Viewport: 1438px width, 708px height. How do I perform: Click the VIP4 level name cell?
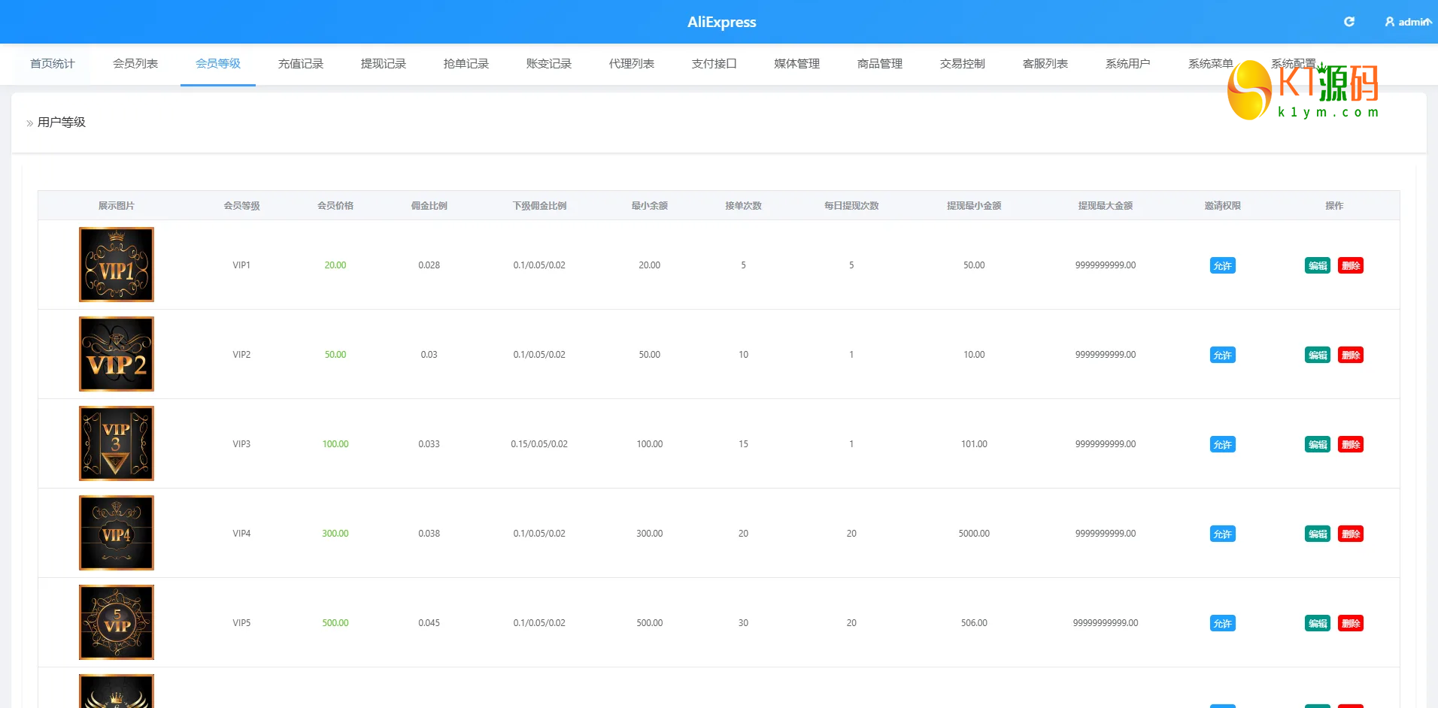click(x=241, y=534)
